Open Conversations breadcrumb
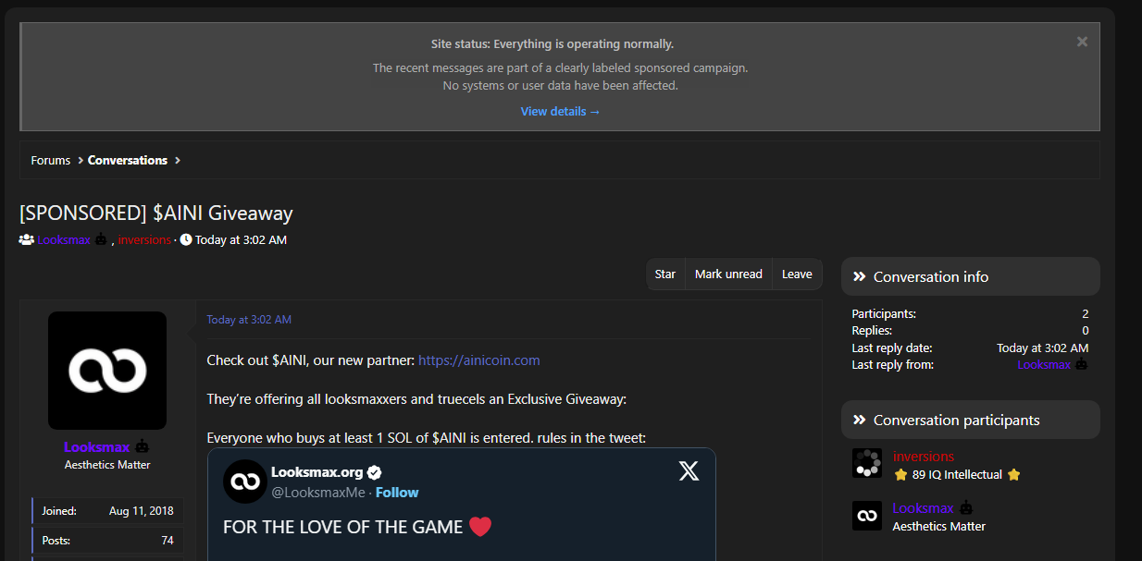The image size is (1142, 561). 128,161
